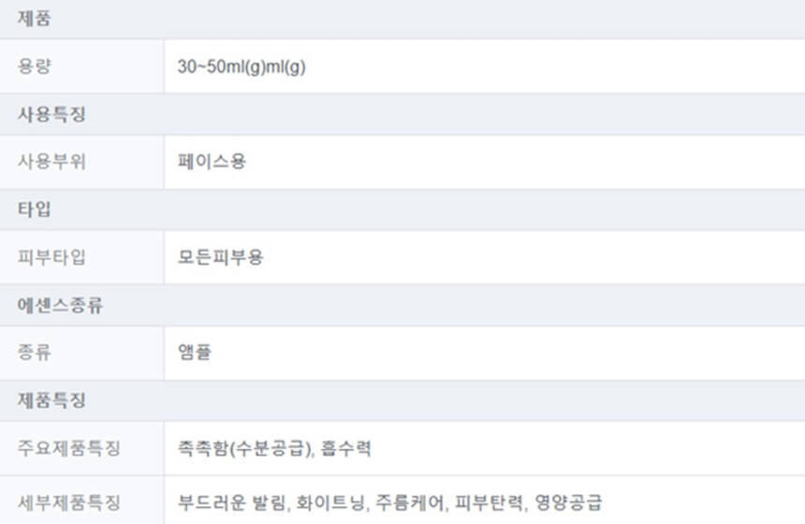
Task: Select the 용량 row label
Action: tap(35, 66)
